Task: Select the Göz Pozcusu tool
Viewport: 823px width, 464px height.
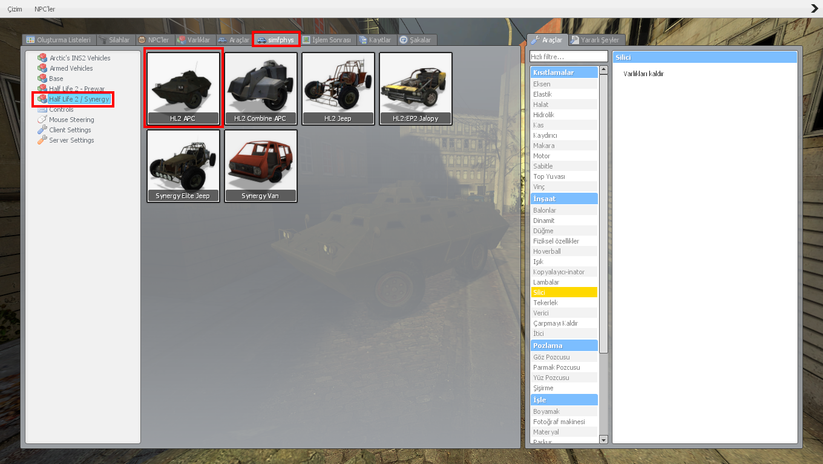Action: (564, 357)
